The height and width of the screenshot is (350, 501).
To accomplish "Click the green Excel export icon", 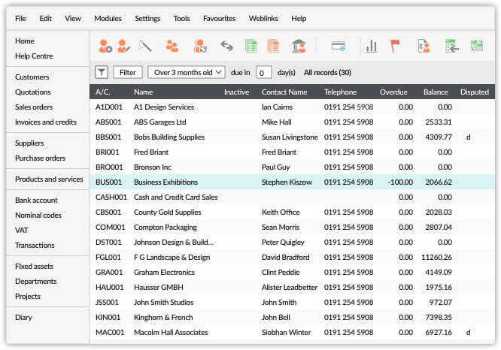I will click(x=477, y=47).
